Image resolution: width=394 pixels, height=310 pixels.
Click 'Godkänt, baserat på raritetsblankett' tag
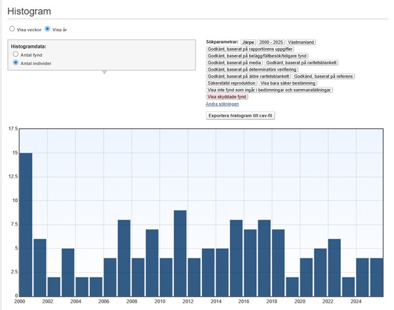(x=302, y=62)
